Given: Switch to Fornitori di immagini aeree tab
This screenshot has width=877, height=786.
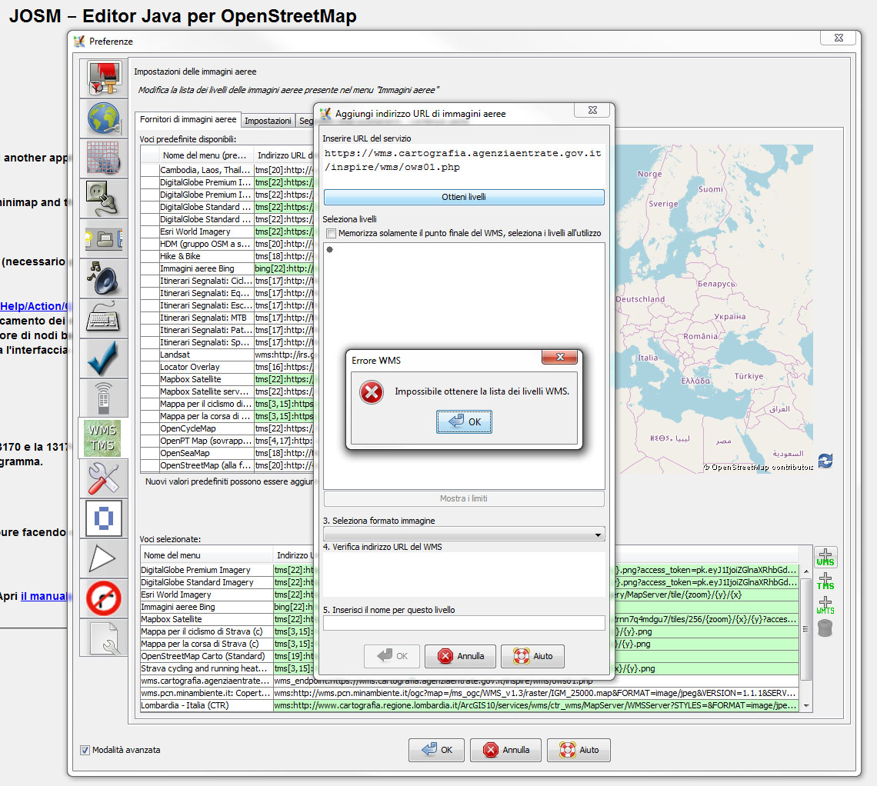Looking at the screenshot, I should 188,120.
